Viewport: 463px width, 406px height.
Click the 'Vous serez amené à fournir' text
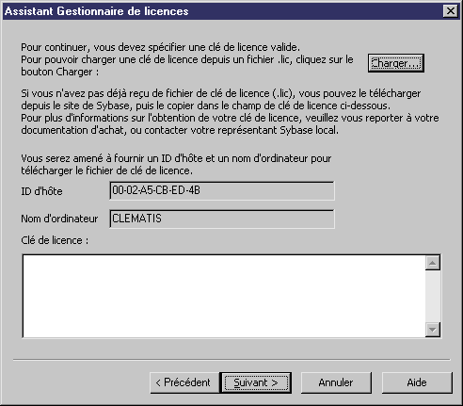176,164
